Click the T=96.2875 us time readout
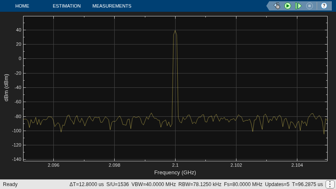This screenshot has width=336, height=189. click(307, 184)
